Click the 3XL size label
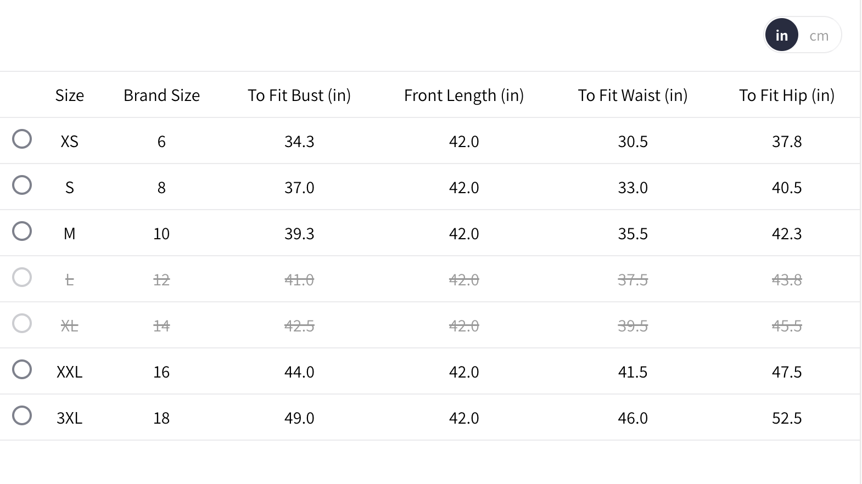 click(70, 418)
